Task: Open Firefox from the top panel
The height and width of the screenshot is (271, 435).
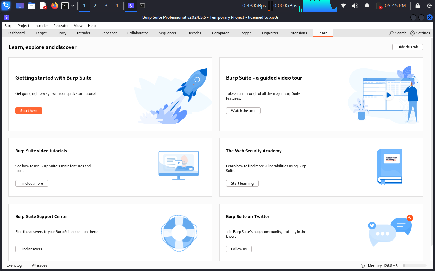Action: [x=54, y=6]
